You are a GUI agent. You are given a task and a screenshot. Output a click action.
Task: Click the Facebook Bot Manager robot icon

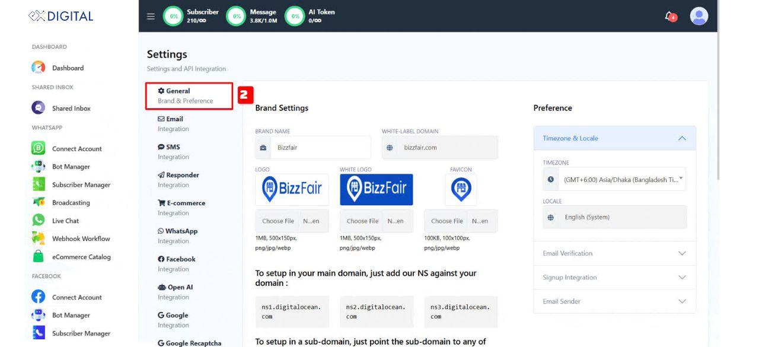point(39,315)
